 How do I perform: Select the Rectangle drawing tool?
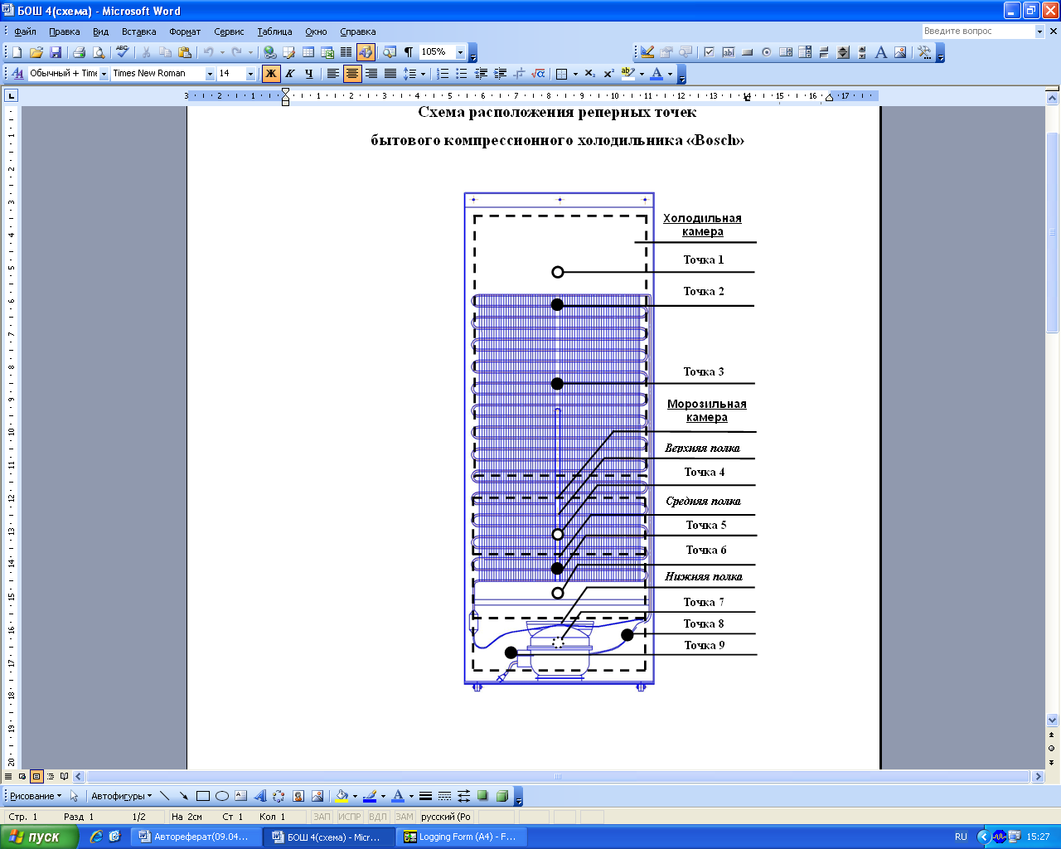[x=203, y=796]
